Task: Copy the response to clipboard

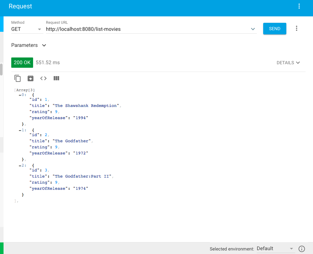Action: [x=18, y=78]
